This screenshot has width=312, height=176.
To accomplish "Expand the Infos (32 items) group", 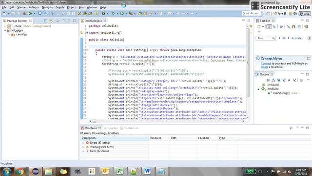I will tap(83, 151).
